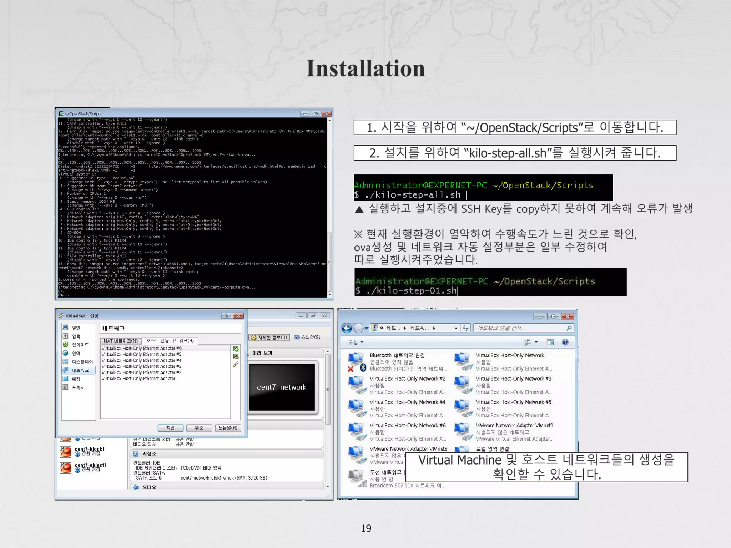Click the blue help question mark icon

(565, 342)
